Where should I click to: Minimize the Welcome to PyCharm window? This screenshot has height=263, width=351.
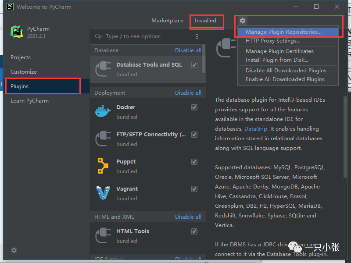(296, 7)
